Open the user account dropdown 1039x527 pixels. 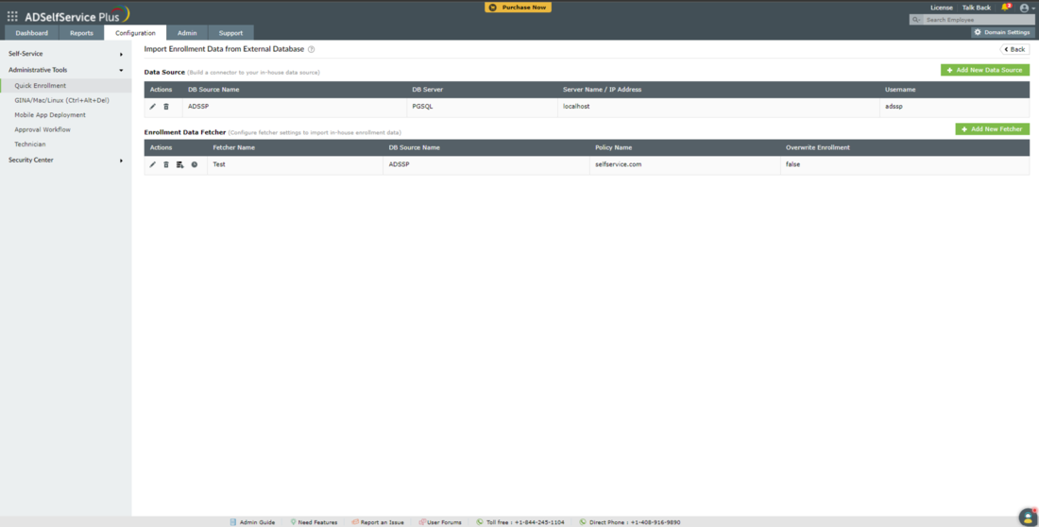point(1025,8)
